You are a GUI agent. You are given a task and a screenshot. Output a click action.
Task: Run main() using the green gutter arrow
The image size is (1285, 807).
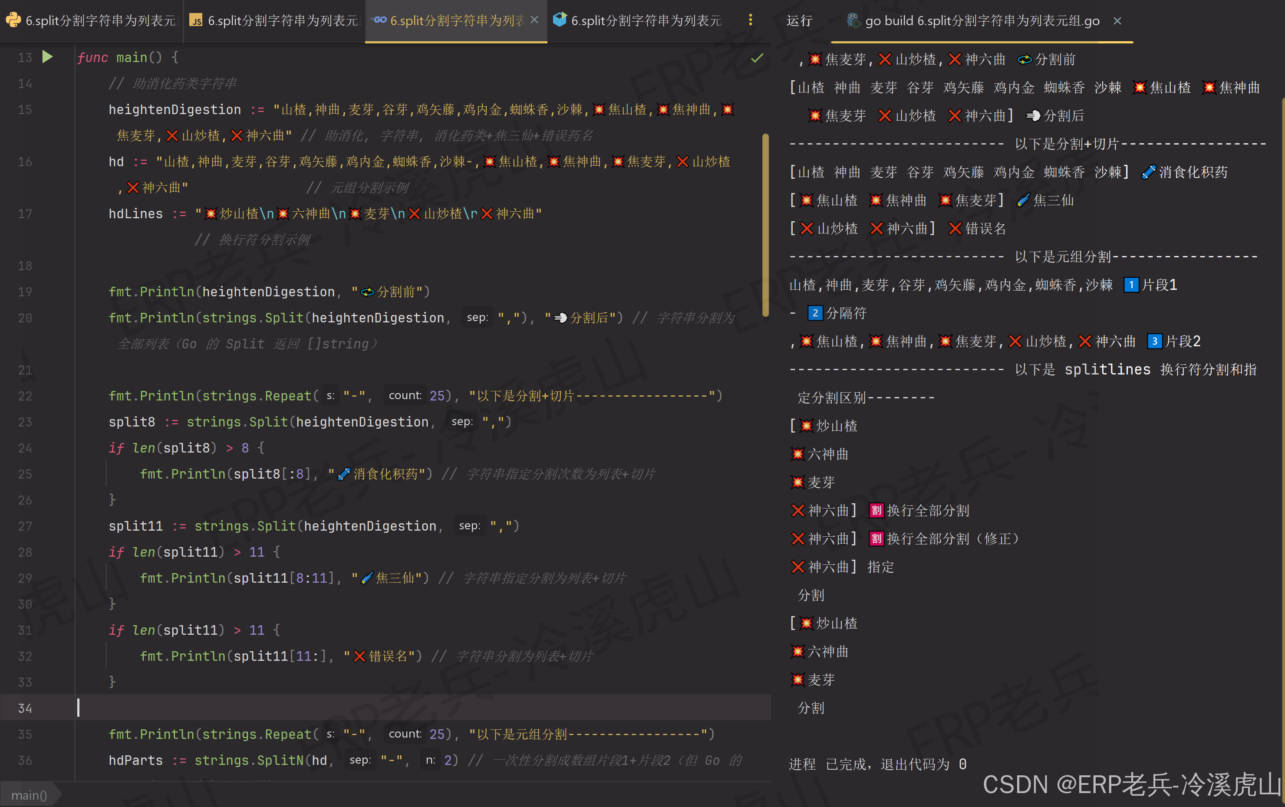tap(47, 56)
